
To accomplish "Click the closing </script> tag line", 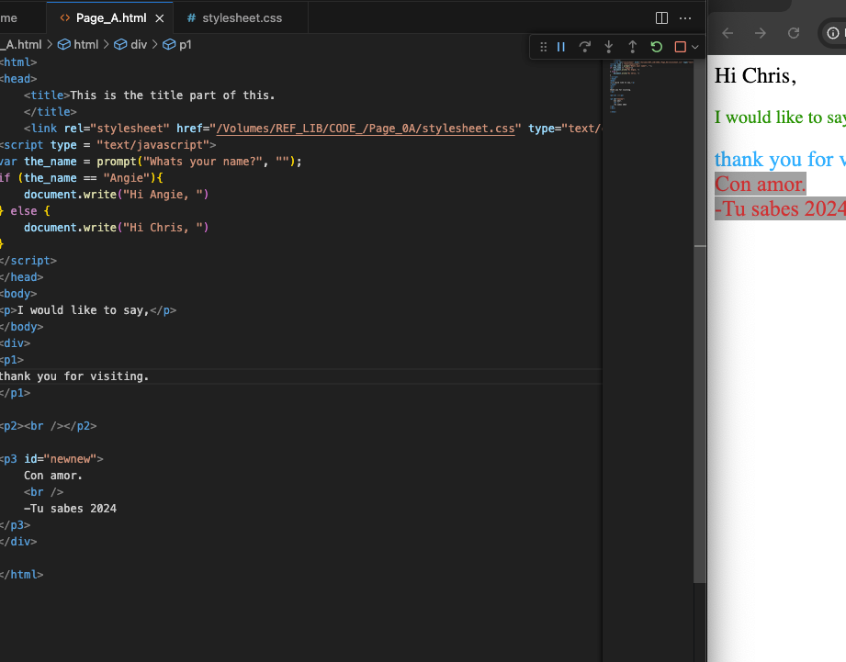I will [28, 261].
